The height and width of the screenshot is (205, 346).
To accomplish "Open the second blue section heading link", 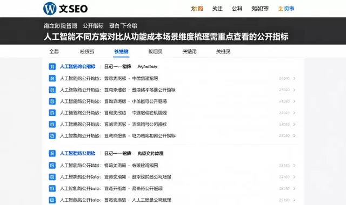I will point(77,153).
